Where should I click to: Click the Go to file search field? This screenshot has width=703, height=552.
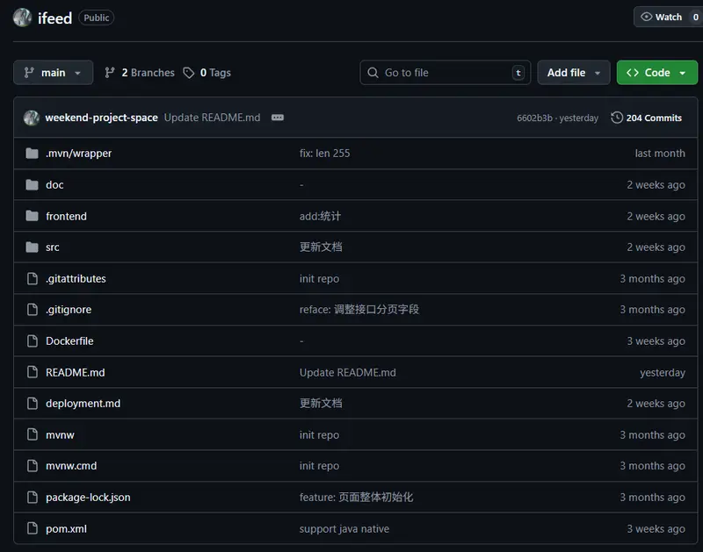(x=445, y=73)
